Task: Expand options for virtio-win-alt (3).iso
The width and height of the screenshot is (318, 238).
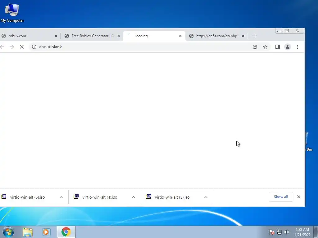Action: 206,197
